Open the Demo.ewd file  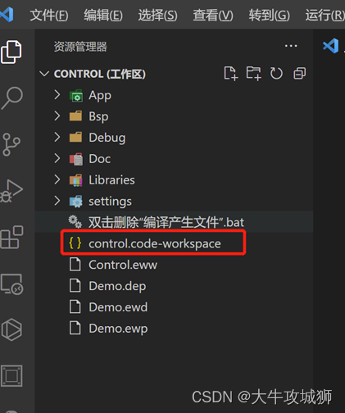(x=118, y=307)
